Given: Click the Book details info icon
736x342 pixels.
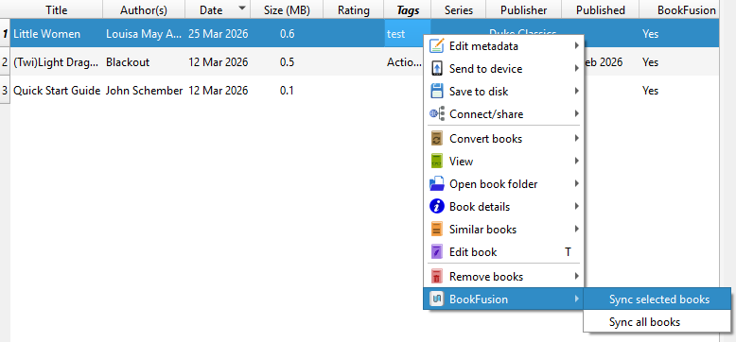Looking at the screenshot, I should coord(436,207).
